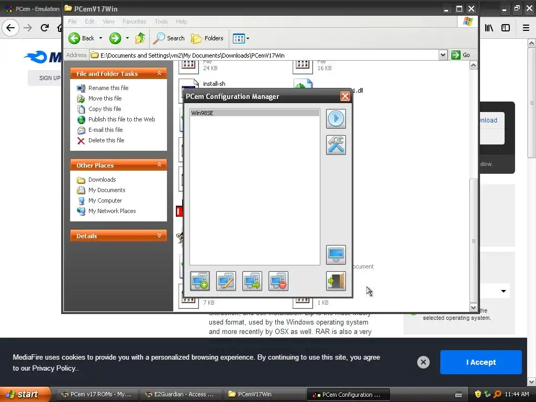
Task: Reload the browser page
Action: (x=44, y=28)
